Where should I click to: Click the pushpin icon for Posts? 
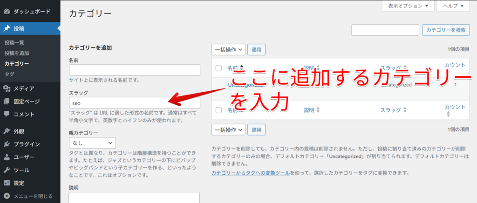(7, 28)
